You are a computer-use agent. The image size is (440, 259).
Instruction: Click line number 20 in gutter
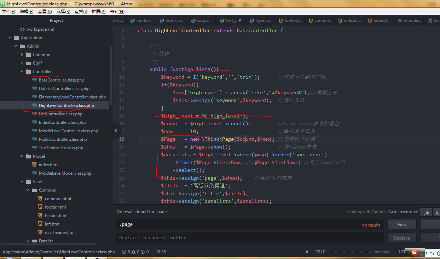pyautogui.click(x=121, y=155)
